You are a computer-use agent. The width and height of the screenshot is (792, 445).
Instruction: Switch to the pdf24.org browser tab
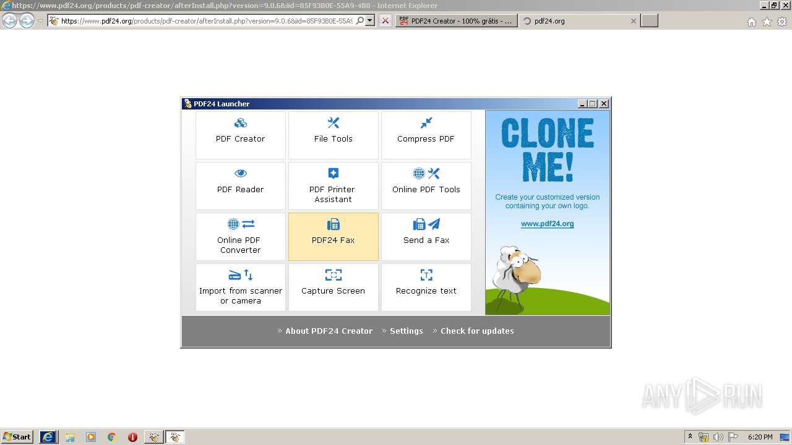click(579, 20)
